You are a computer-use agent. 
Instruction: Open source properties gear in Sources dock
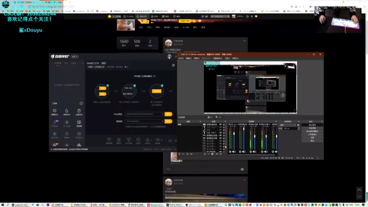tap(213, 154)
